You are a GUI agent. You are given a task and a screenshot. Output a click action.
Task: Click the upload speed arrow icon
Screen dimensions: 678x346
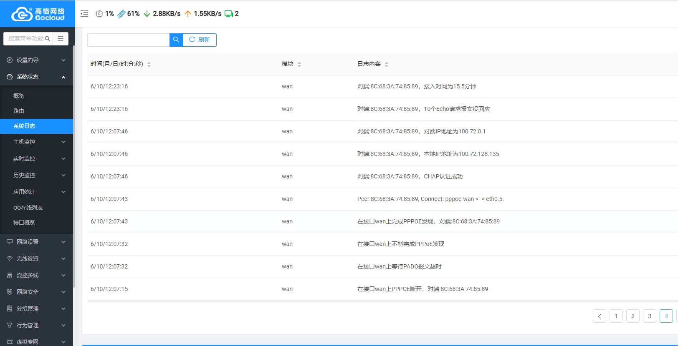(188, 14)
